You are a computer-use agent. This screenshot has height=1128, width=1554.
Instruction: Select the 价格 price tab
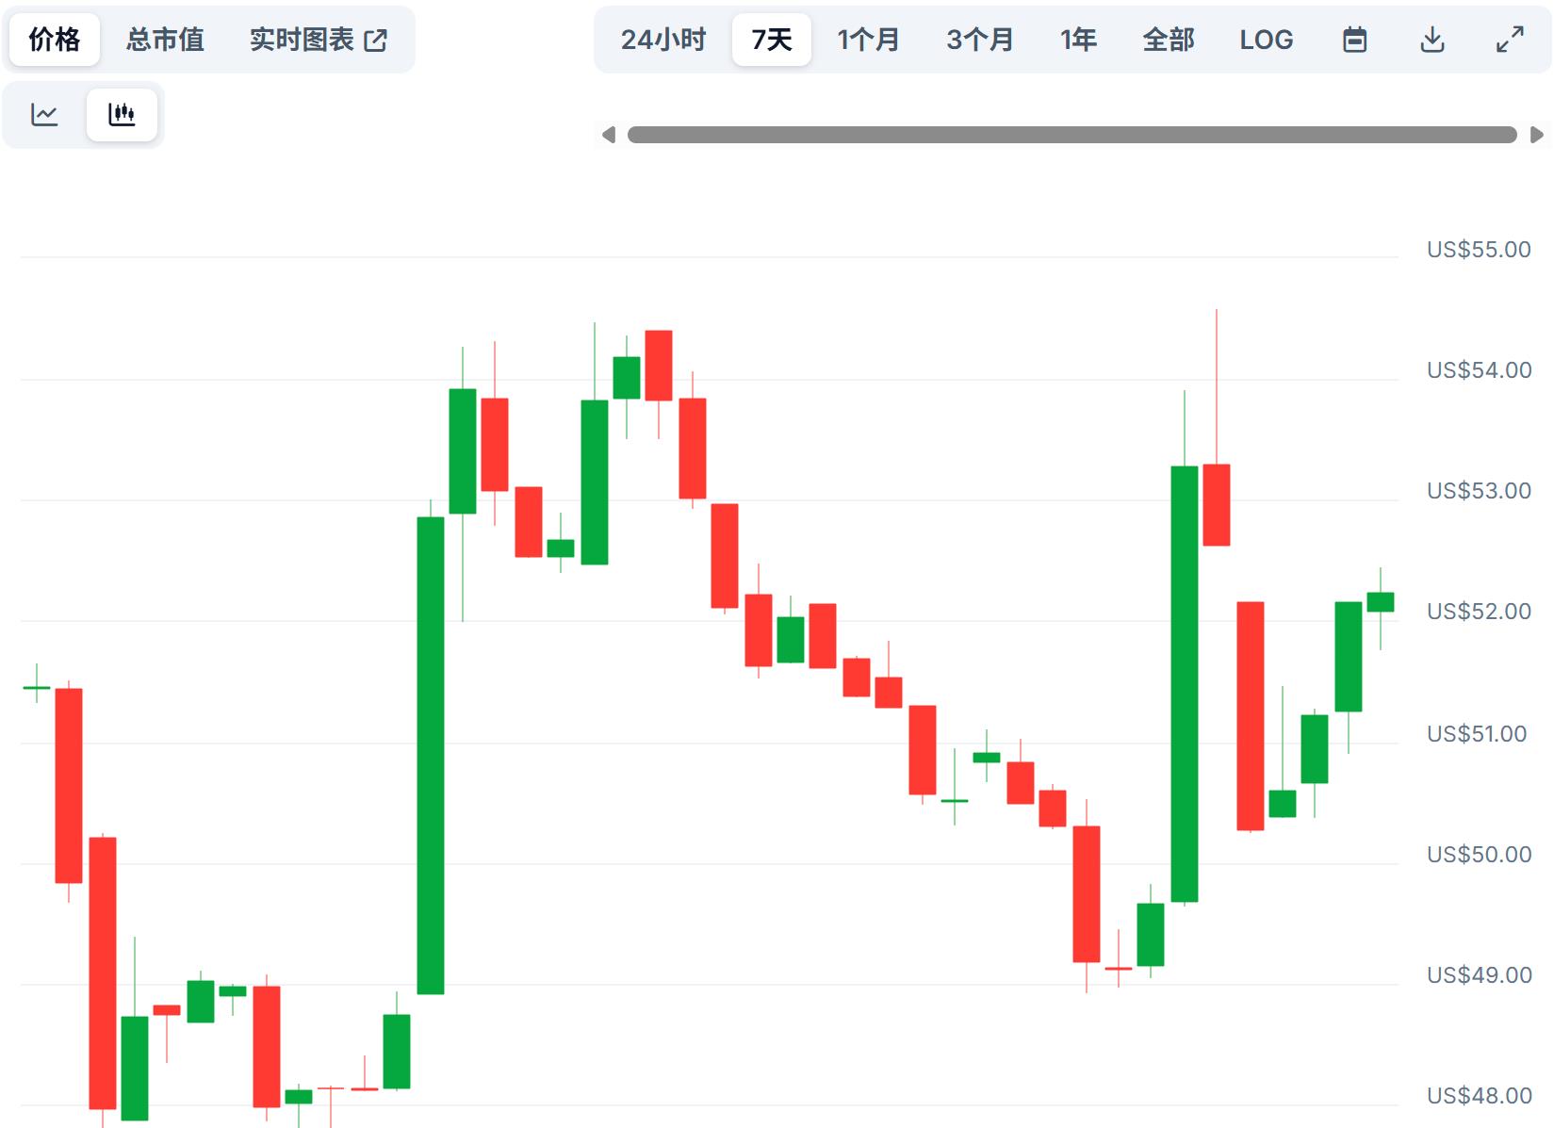tap(55, 40)
